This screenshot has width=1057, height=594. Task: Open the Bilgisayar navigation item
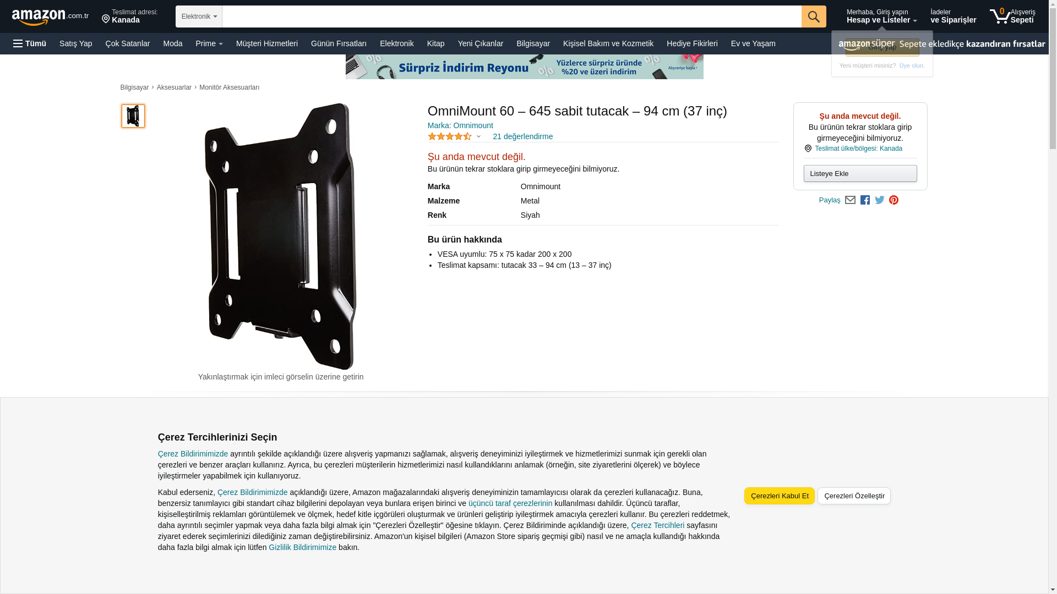(533, 43)
